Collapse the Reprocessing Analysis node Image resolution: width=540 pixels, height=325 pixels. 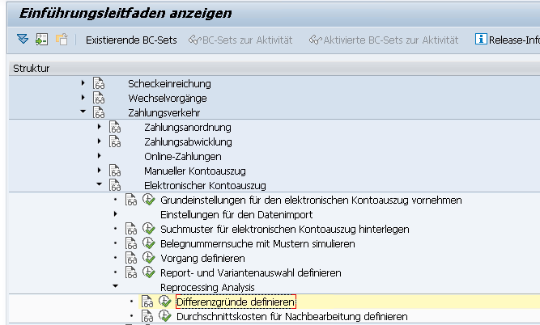(x=115, y=287)
